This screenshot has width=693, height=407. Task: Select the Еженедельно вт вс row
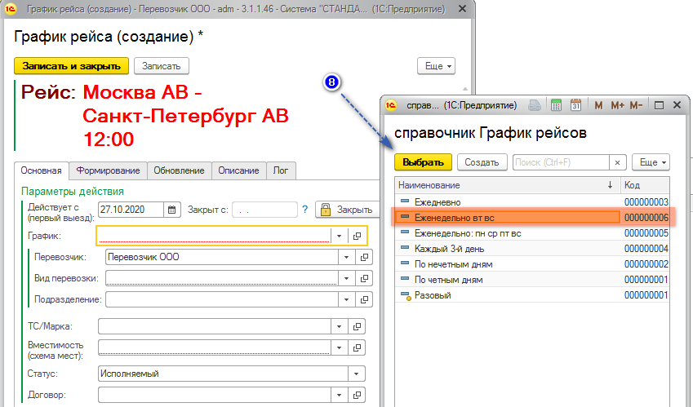pyautogui.click(x=506, y=218)
